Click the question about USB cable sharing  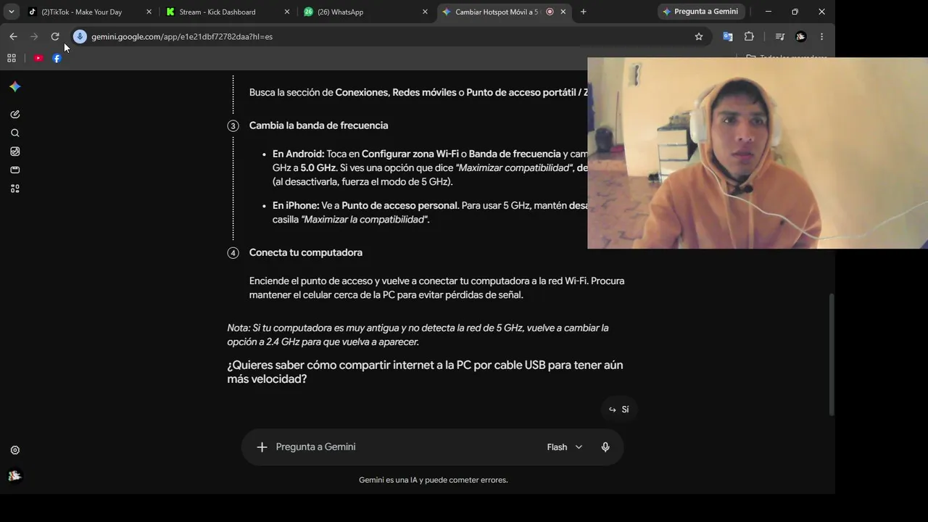click(425, 372)
